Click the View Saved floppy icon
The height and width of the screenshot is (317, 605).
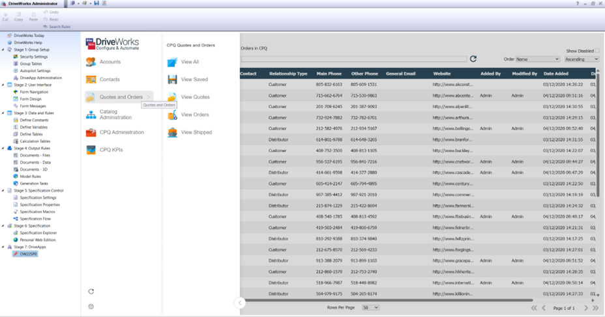(173, 79)
